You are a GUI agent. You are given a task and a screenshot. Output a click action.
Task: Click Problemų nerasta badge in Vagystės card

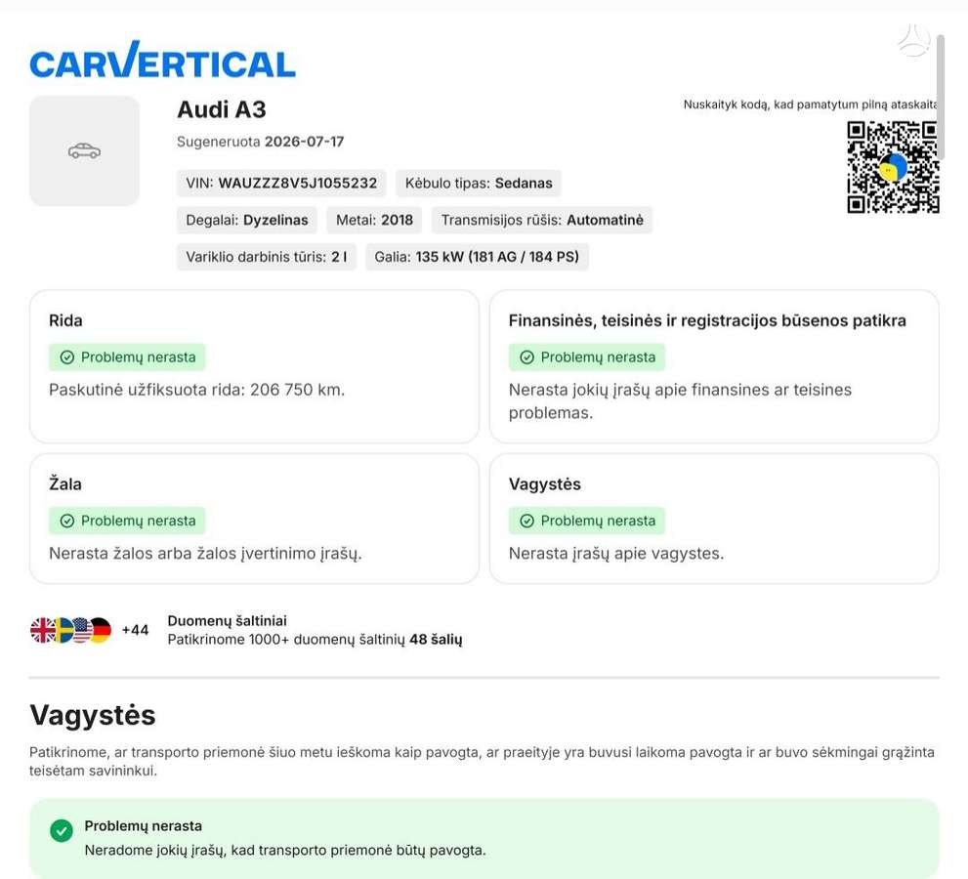pos(587,521)
